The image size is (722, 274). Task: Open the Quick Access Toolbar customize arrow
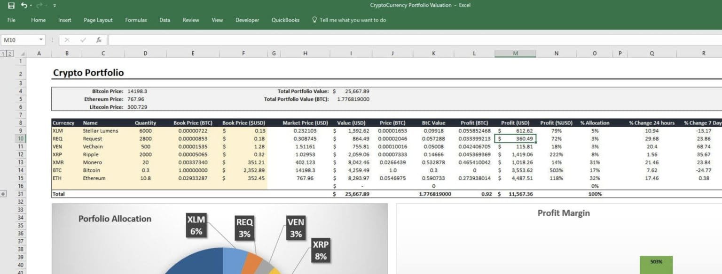click(54, 5)
